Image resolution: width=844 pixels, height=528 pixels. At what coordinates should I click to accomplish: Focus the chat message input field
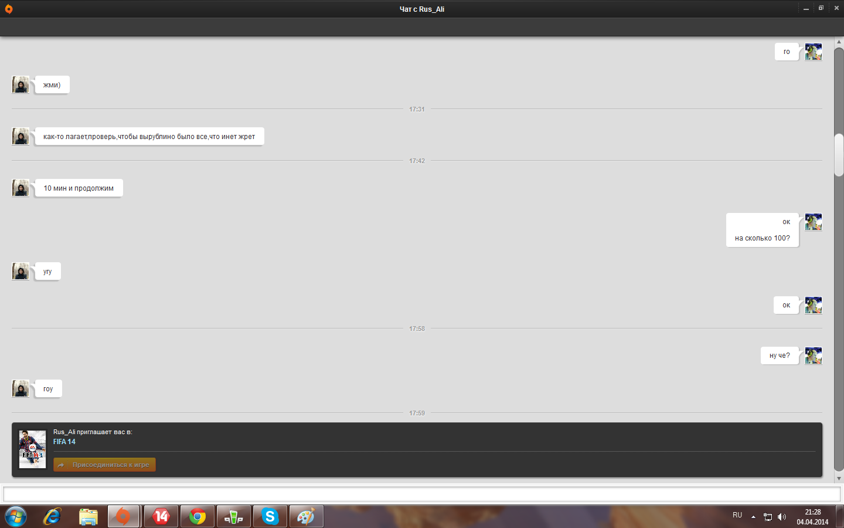(421, 494)
